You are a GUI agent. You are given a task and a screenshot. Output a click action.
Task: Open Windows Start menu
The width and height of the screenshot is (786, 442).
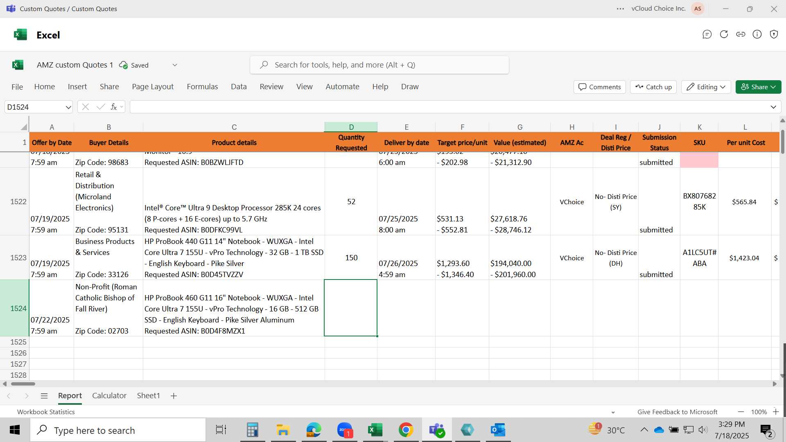click(x=15, y=430)
